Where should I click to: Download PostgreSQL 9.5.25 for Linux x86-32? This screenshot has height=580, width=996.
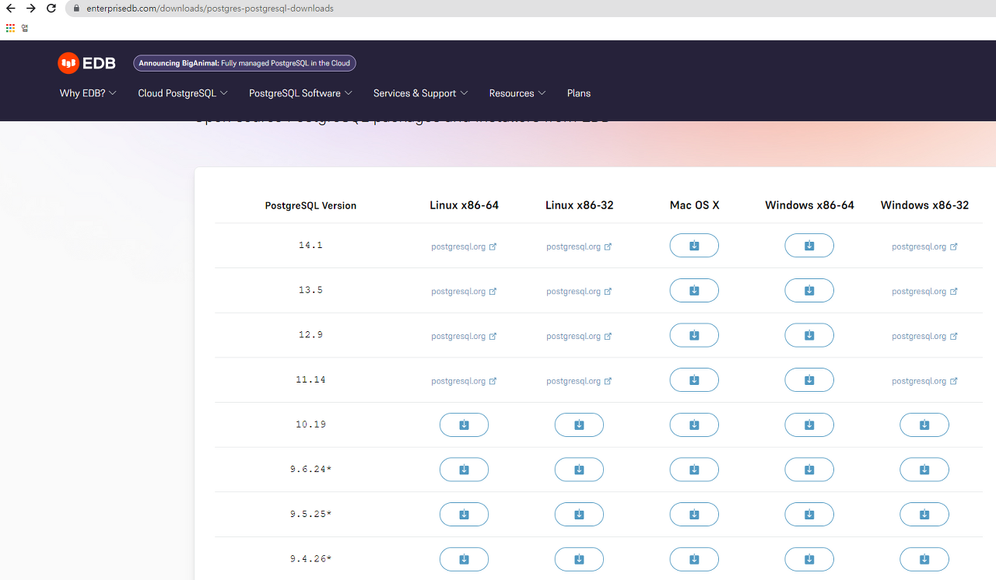coord(579,515)
